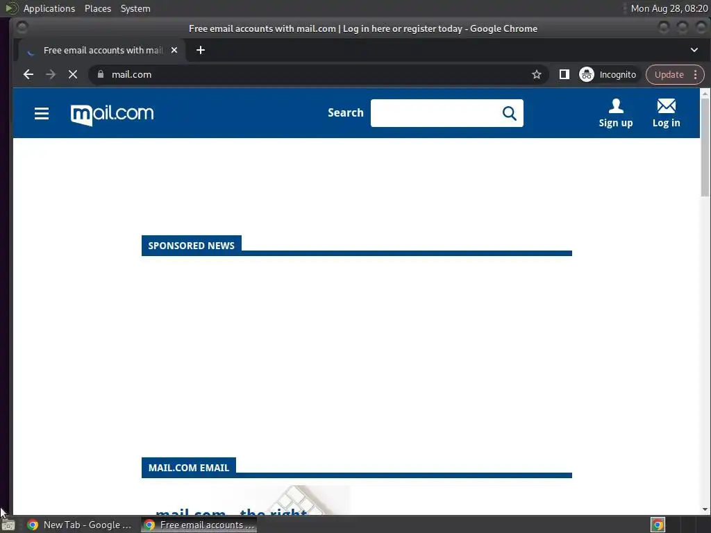The image size is (711, 533).
Task: Open a new tab with plus button
Action: [201, 50]
